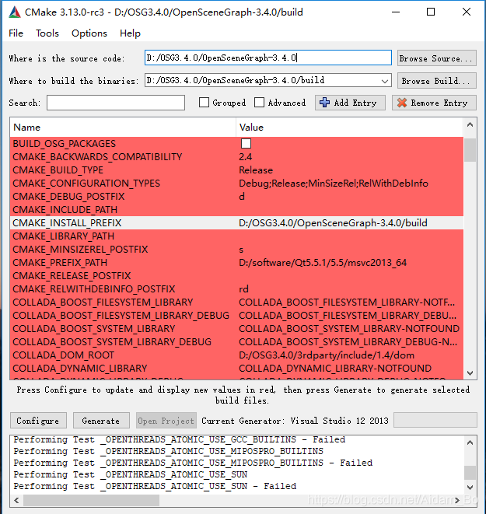Select the COLLADA_DYNAMIC_LIBRARY entry
Screen dimensions: 486x514
[x=80, y=368]
